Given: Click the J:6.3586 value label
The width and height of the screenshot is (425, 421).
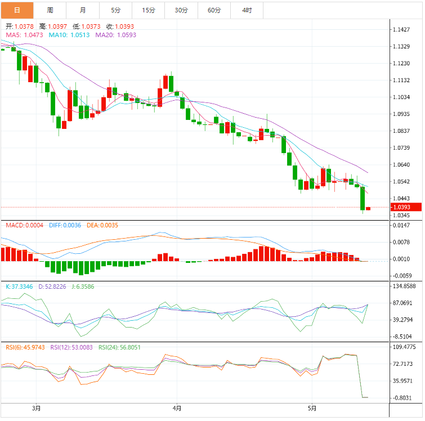Looking at the screenshot, I should [x=83, y=286].
